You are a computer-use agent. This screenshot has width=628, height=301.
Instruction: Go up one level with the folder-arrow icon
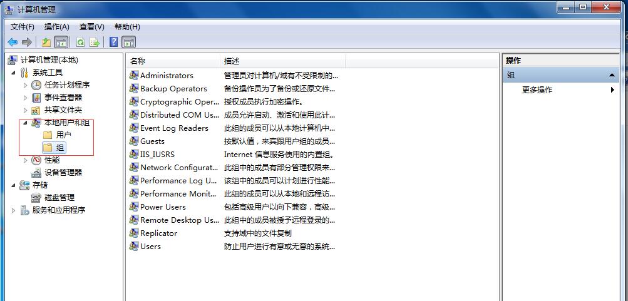click(46, 42)
